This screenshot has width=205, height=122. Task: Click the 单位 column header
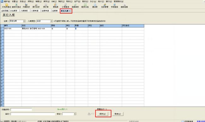pyautogui.click(x=70, y=26)
